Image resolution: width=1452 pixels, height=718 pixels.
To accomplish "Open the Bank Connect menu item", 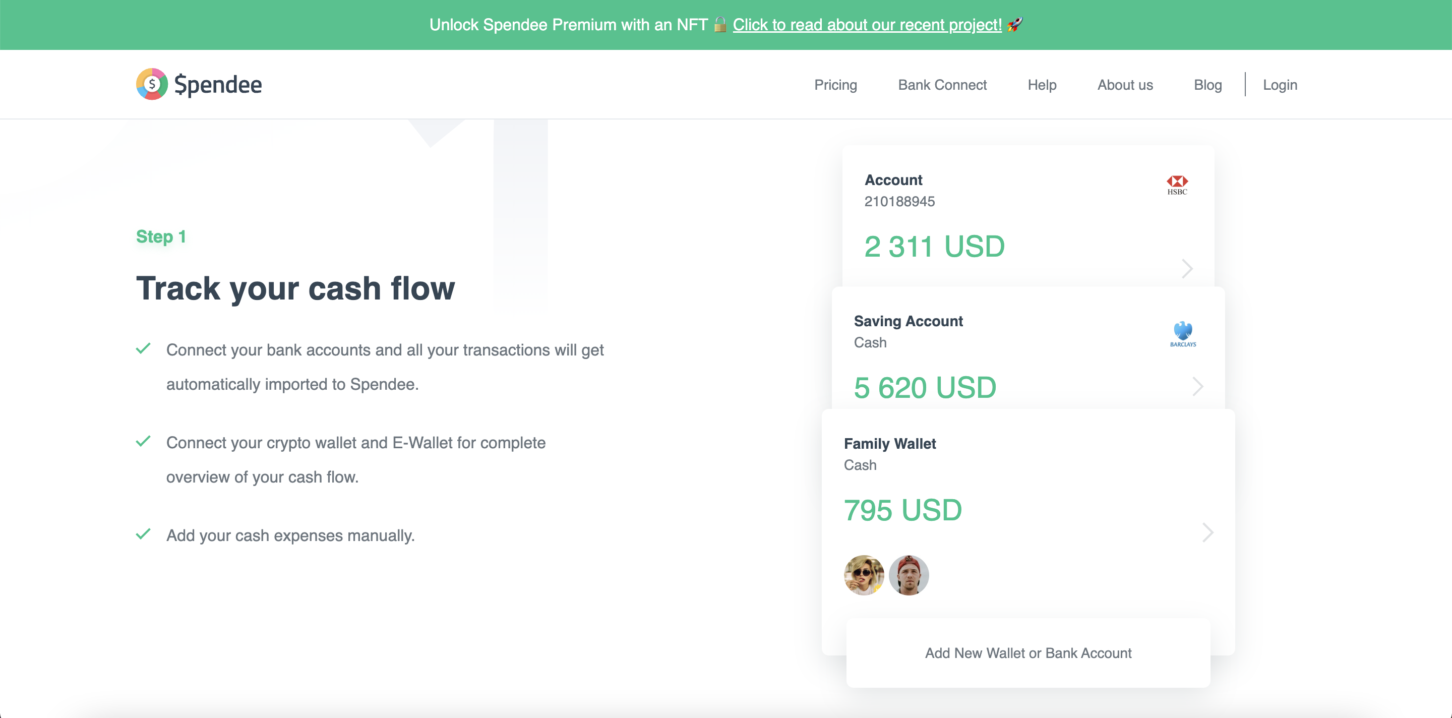I will (x=942, y=85).
